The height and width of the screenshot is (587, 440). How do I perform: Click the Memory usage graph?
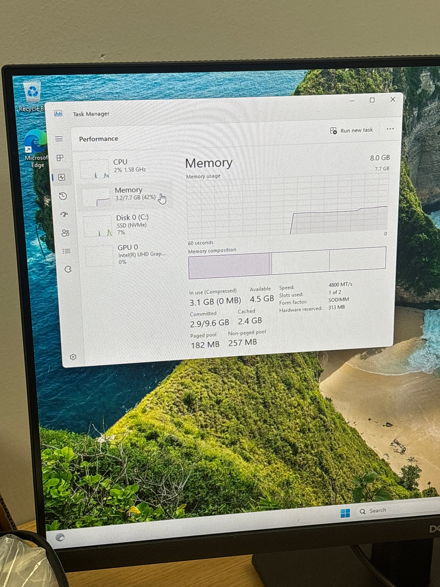click(288, 205)
